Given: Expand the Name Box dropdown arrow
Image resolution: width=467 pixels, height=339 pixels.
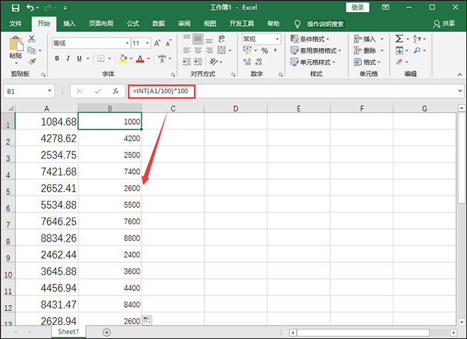Looking at the screenshot, I should tap(50, 91).
